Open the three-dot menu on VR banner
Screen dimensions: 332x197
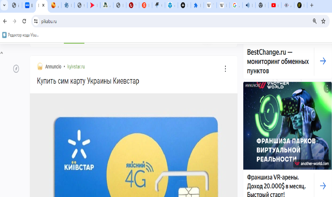pos(327,88)
